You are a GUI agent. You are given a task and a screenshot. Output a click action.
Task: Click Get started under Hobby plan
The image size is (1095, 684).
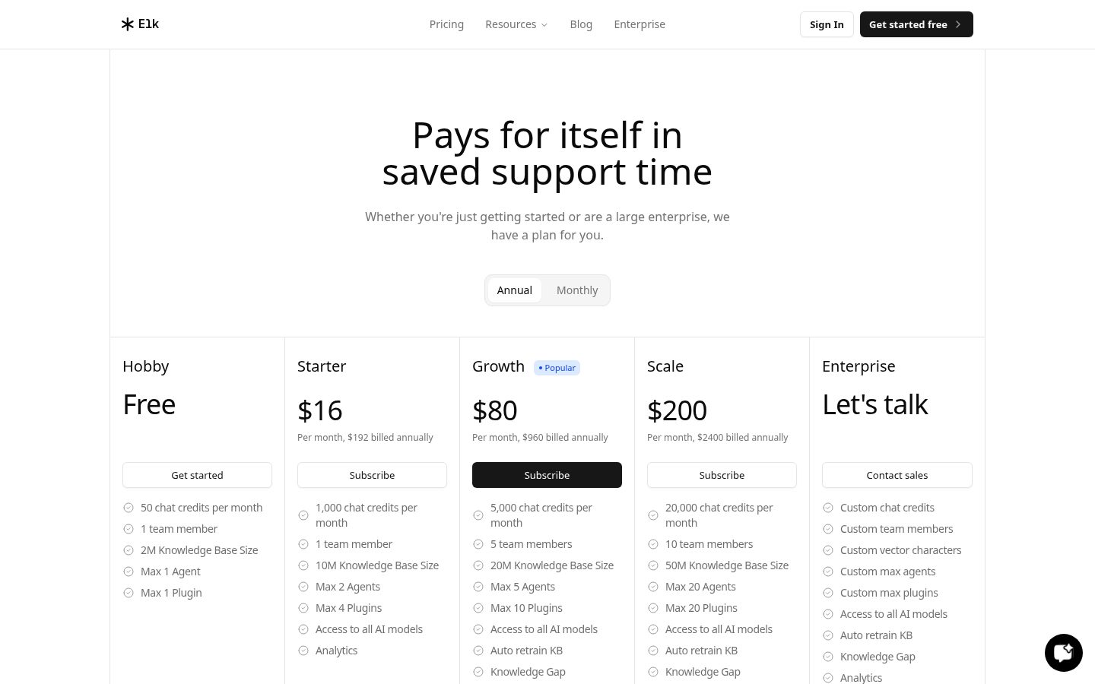[x=197, y=475]
